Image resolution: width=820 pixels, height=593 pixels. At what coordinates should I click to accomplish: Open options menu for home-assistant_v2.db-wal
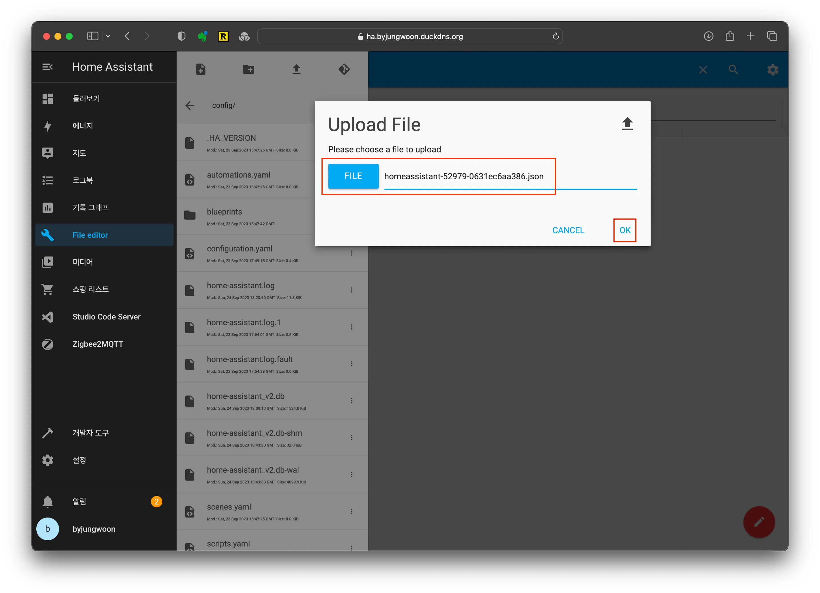pos(352,474)
